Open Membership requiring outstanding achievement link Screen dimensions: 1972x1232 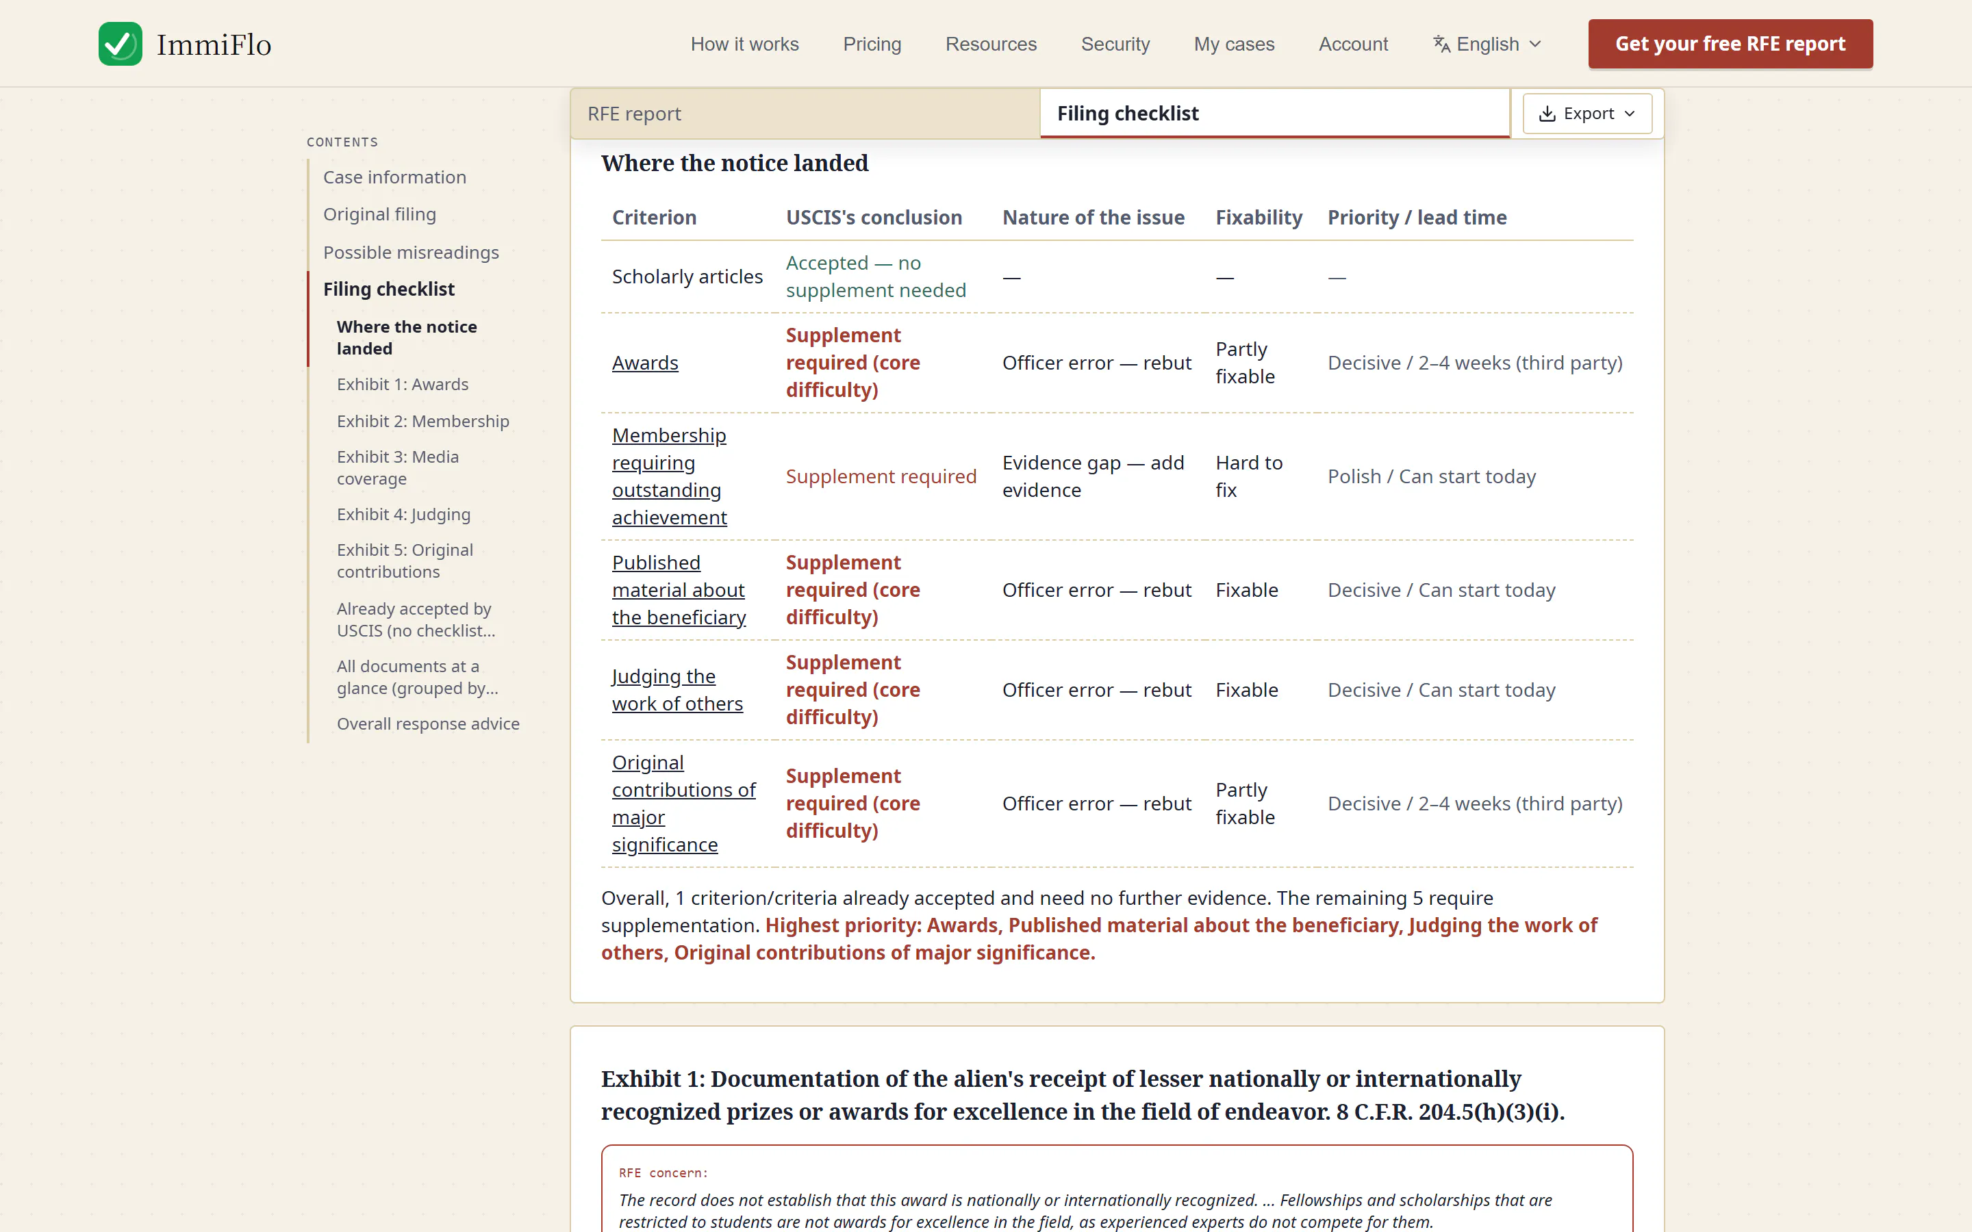(x=669, y=476)
